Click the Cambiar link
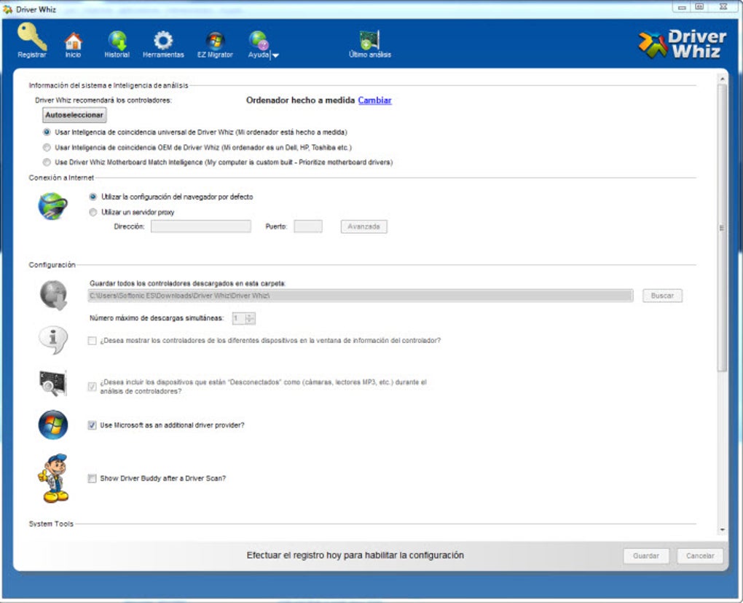 [375, 100]
